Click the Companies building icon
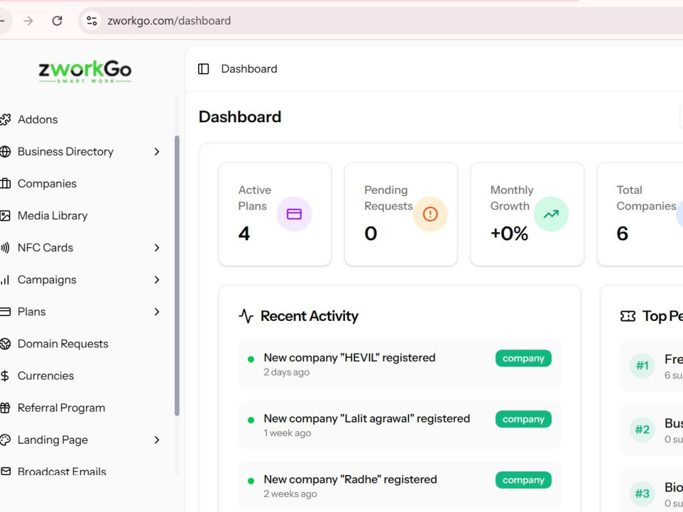This screenshot has width=683, height=512. (x=5, y=183)
